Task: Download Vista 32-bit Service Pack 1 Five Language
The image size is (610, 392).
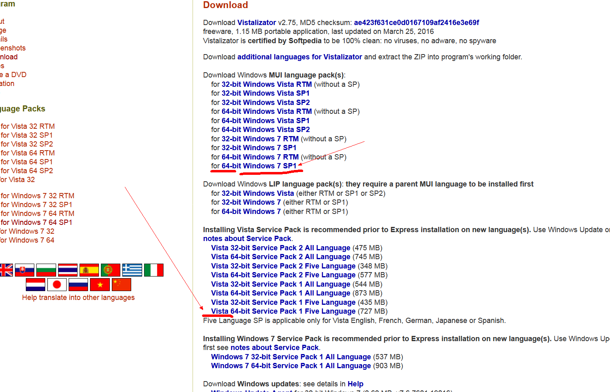Action: pos(283,302)
